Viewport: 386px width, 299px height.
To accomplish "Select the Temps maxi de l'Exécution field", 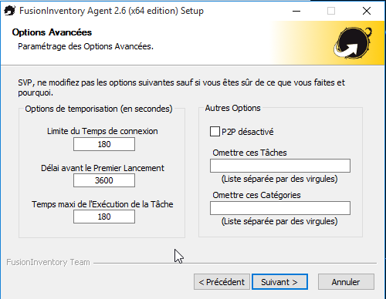I will (x=104, y=217).
